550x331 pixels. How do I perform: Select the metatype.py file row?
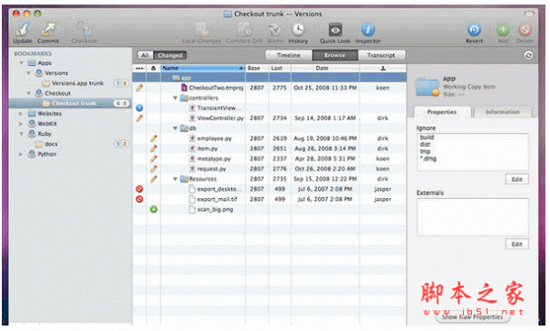pyautogui.click(x=269, y=159)
